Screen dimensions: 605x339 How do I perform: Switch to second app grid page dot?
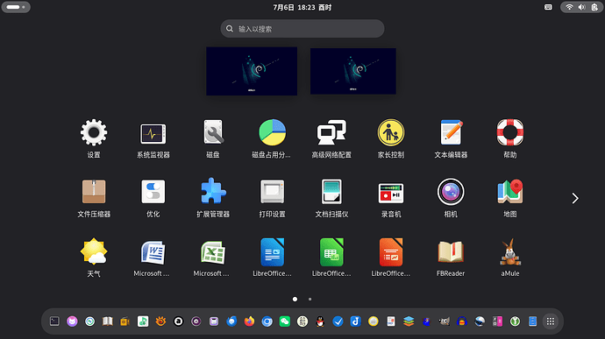310,299
